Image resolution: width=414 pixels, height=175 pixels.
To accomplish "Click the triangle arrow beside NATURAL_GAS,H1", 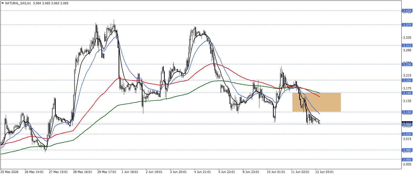I will click(x=3, y=3).
